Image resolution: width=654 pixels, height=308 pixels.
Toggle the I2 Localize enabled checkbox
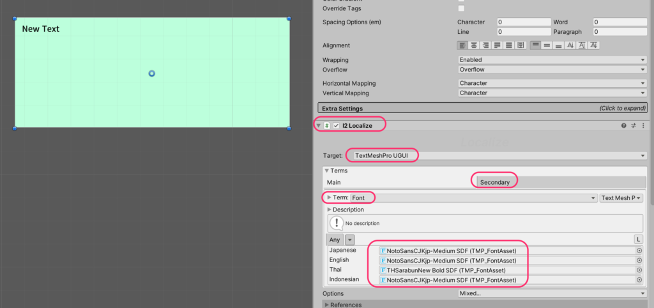(337, 126)
